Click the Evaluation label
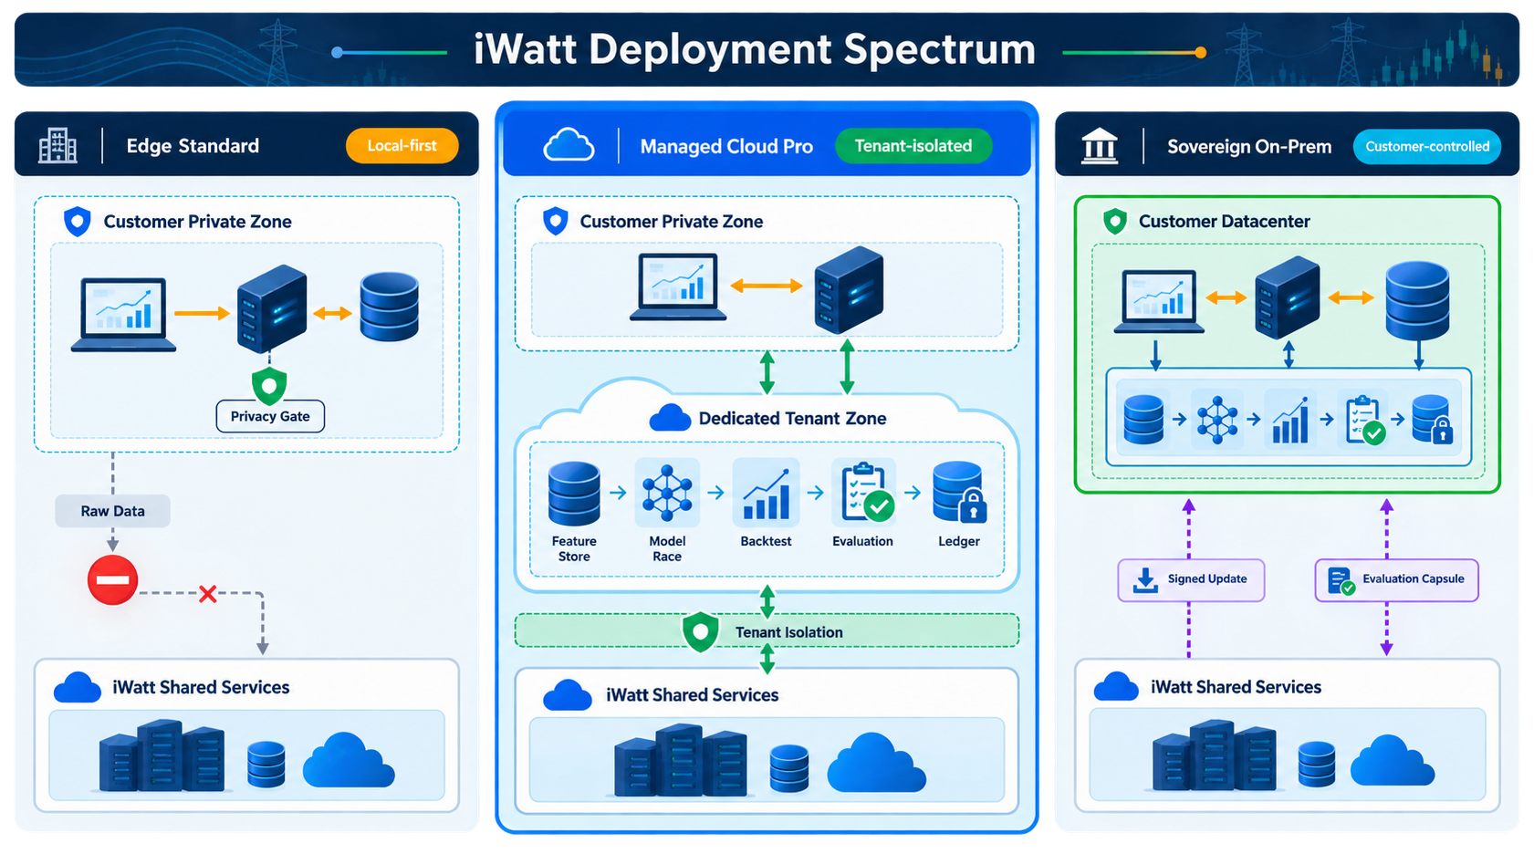Image resolution: width=1534 pixels, height=854 pixels. pyautogui.click(x=862, y=541)
